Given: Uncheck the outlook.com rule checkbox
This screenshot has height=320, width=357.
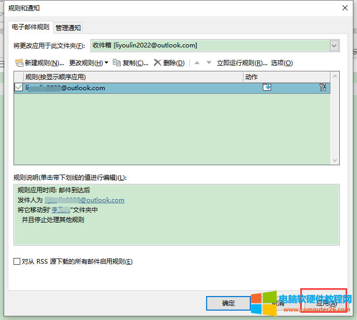Looking at the screenshot, I should [x=19, y=88].
